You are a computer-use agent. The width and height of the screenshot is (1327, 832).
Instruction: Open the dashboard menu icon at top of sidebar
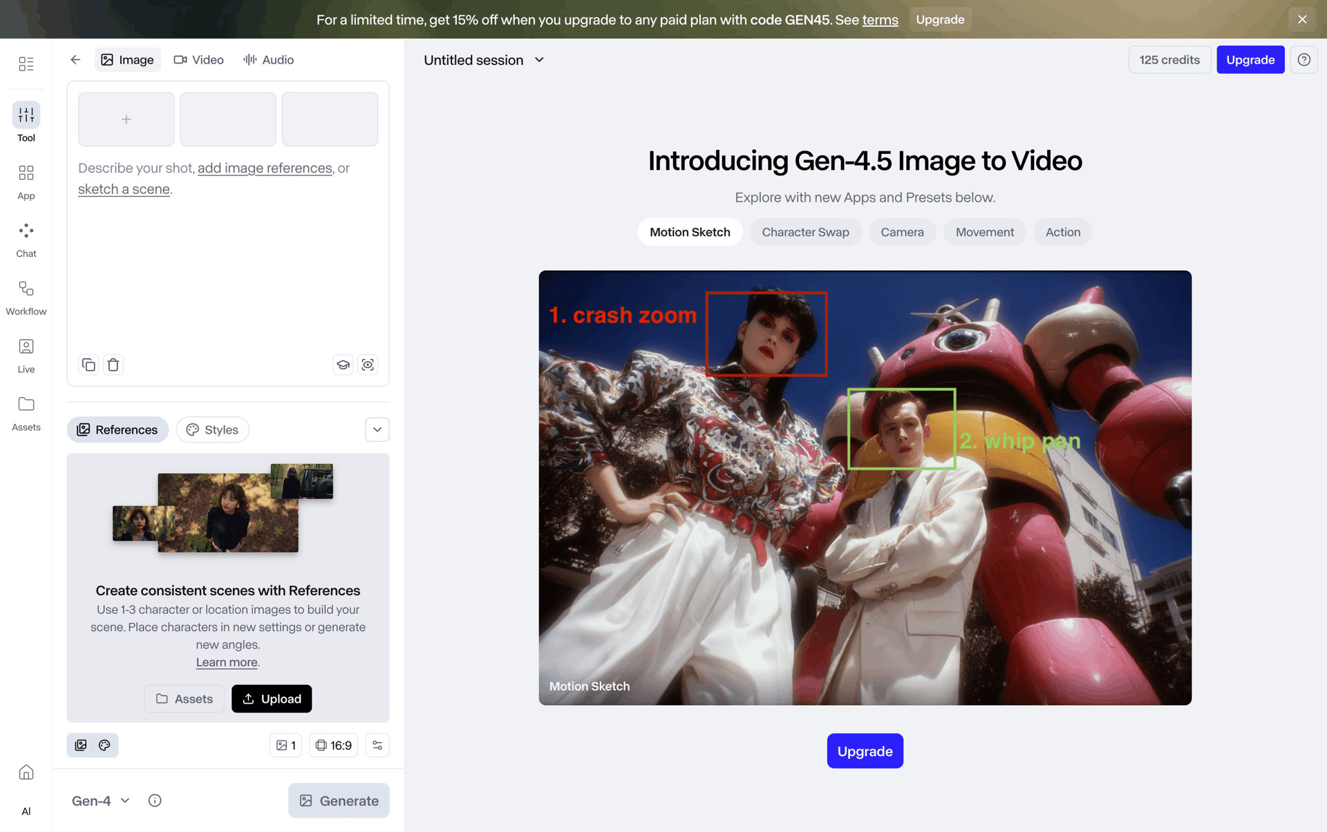pos(26,64)
